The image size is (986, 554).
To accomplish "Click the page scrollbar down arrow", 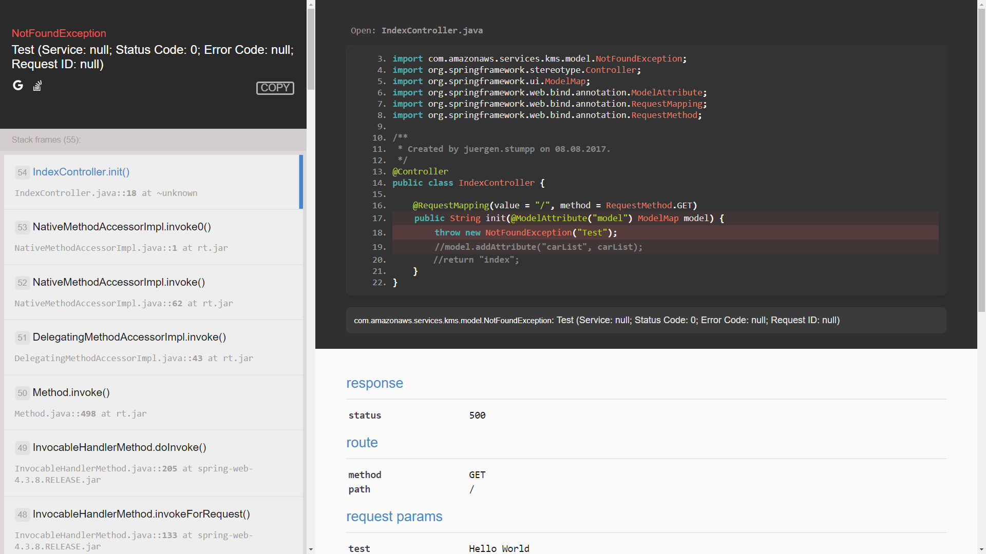I will coord(981,549).
